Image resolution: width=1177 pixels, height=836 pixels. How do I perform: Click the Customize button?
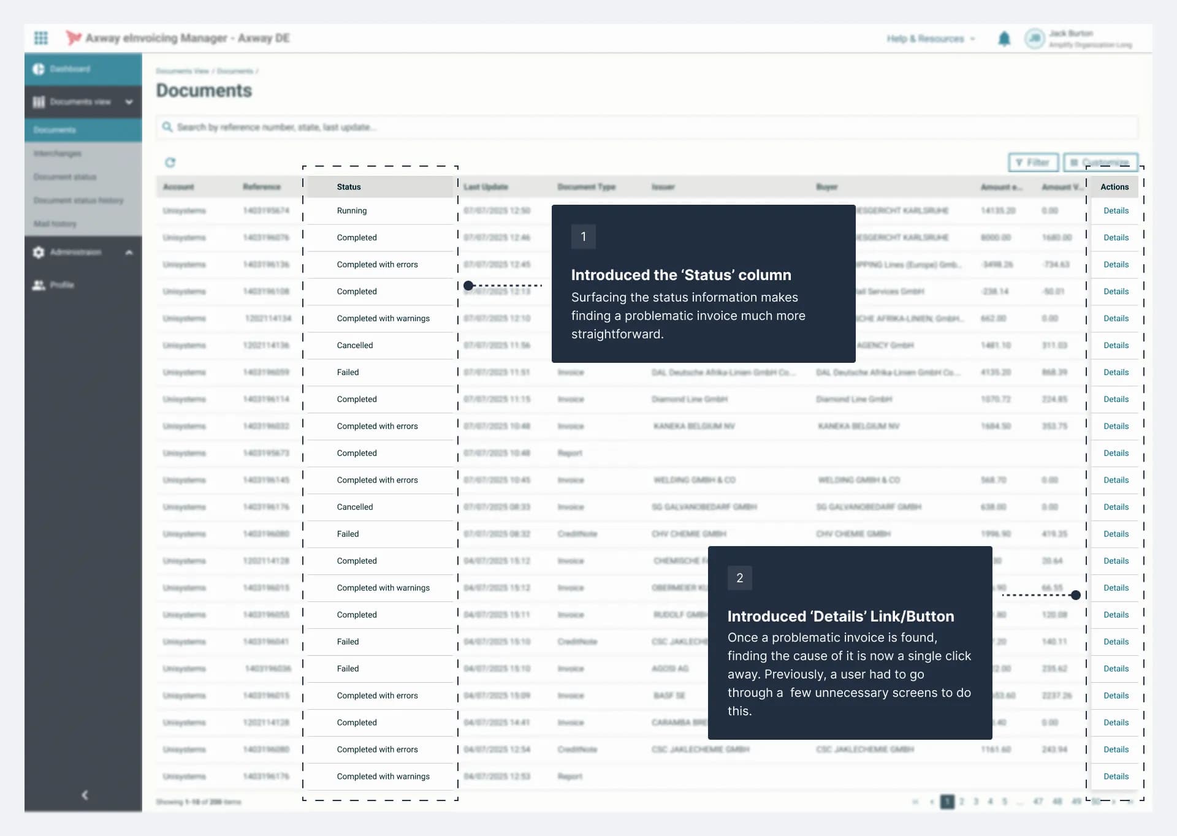[1101, 162]
